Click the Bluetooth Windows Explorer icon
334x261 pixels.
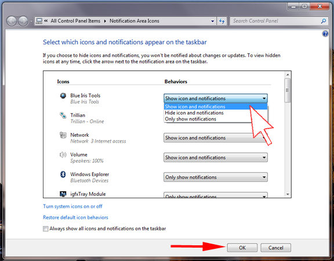(x=63, y=174)
